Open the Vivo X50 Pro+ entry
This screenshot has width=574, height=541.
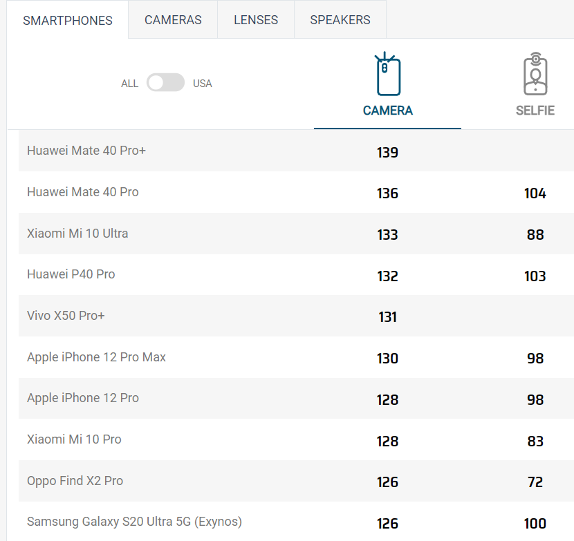click(66, 316)
